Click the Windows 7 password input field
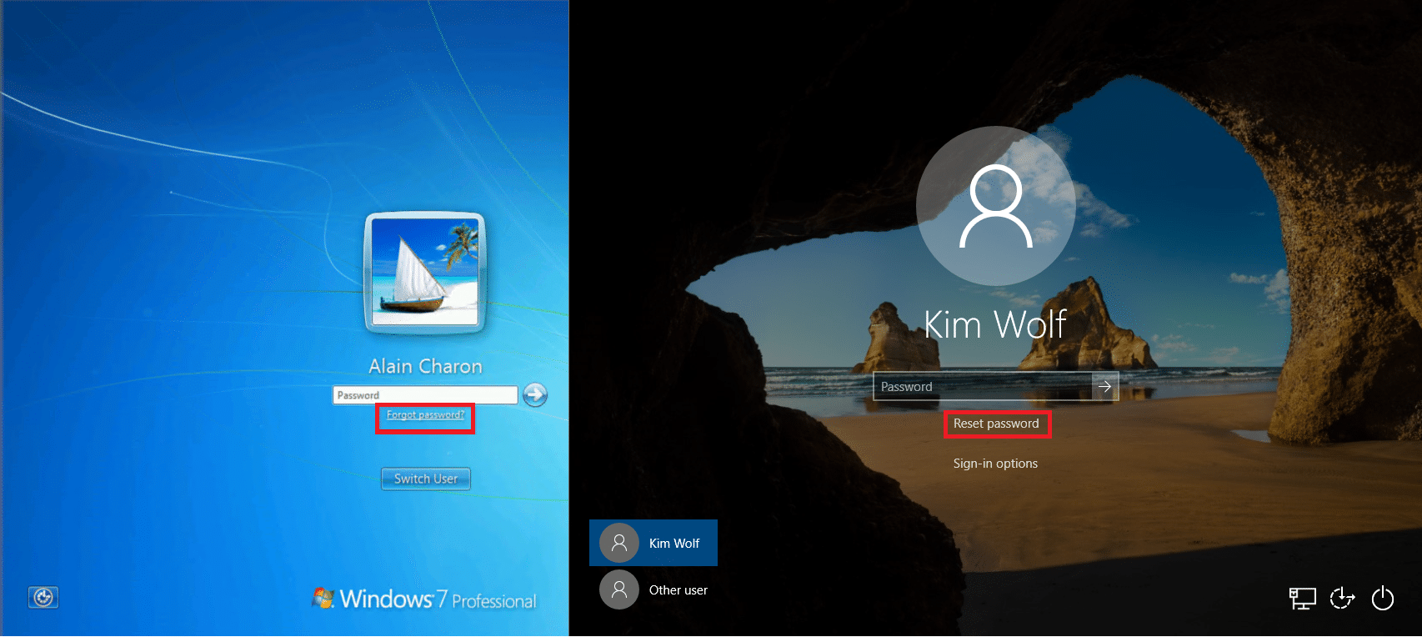 [x=425, y=395]
